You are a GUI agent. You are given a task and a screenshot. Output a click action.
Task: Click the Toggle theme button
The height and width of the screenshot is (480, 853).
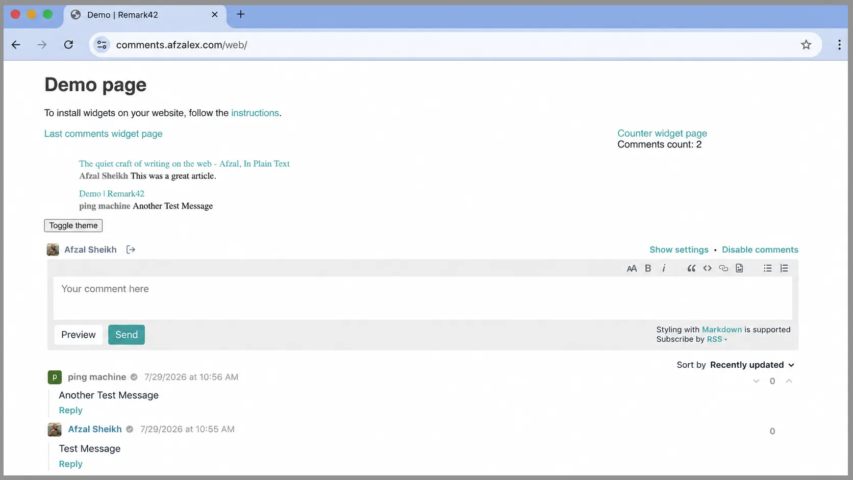coord(73,225)
